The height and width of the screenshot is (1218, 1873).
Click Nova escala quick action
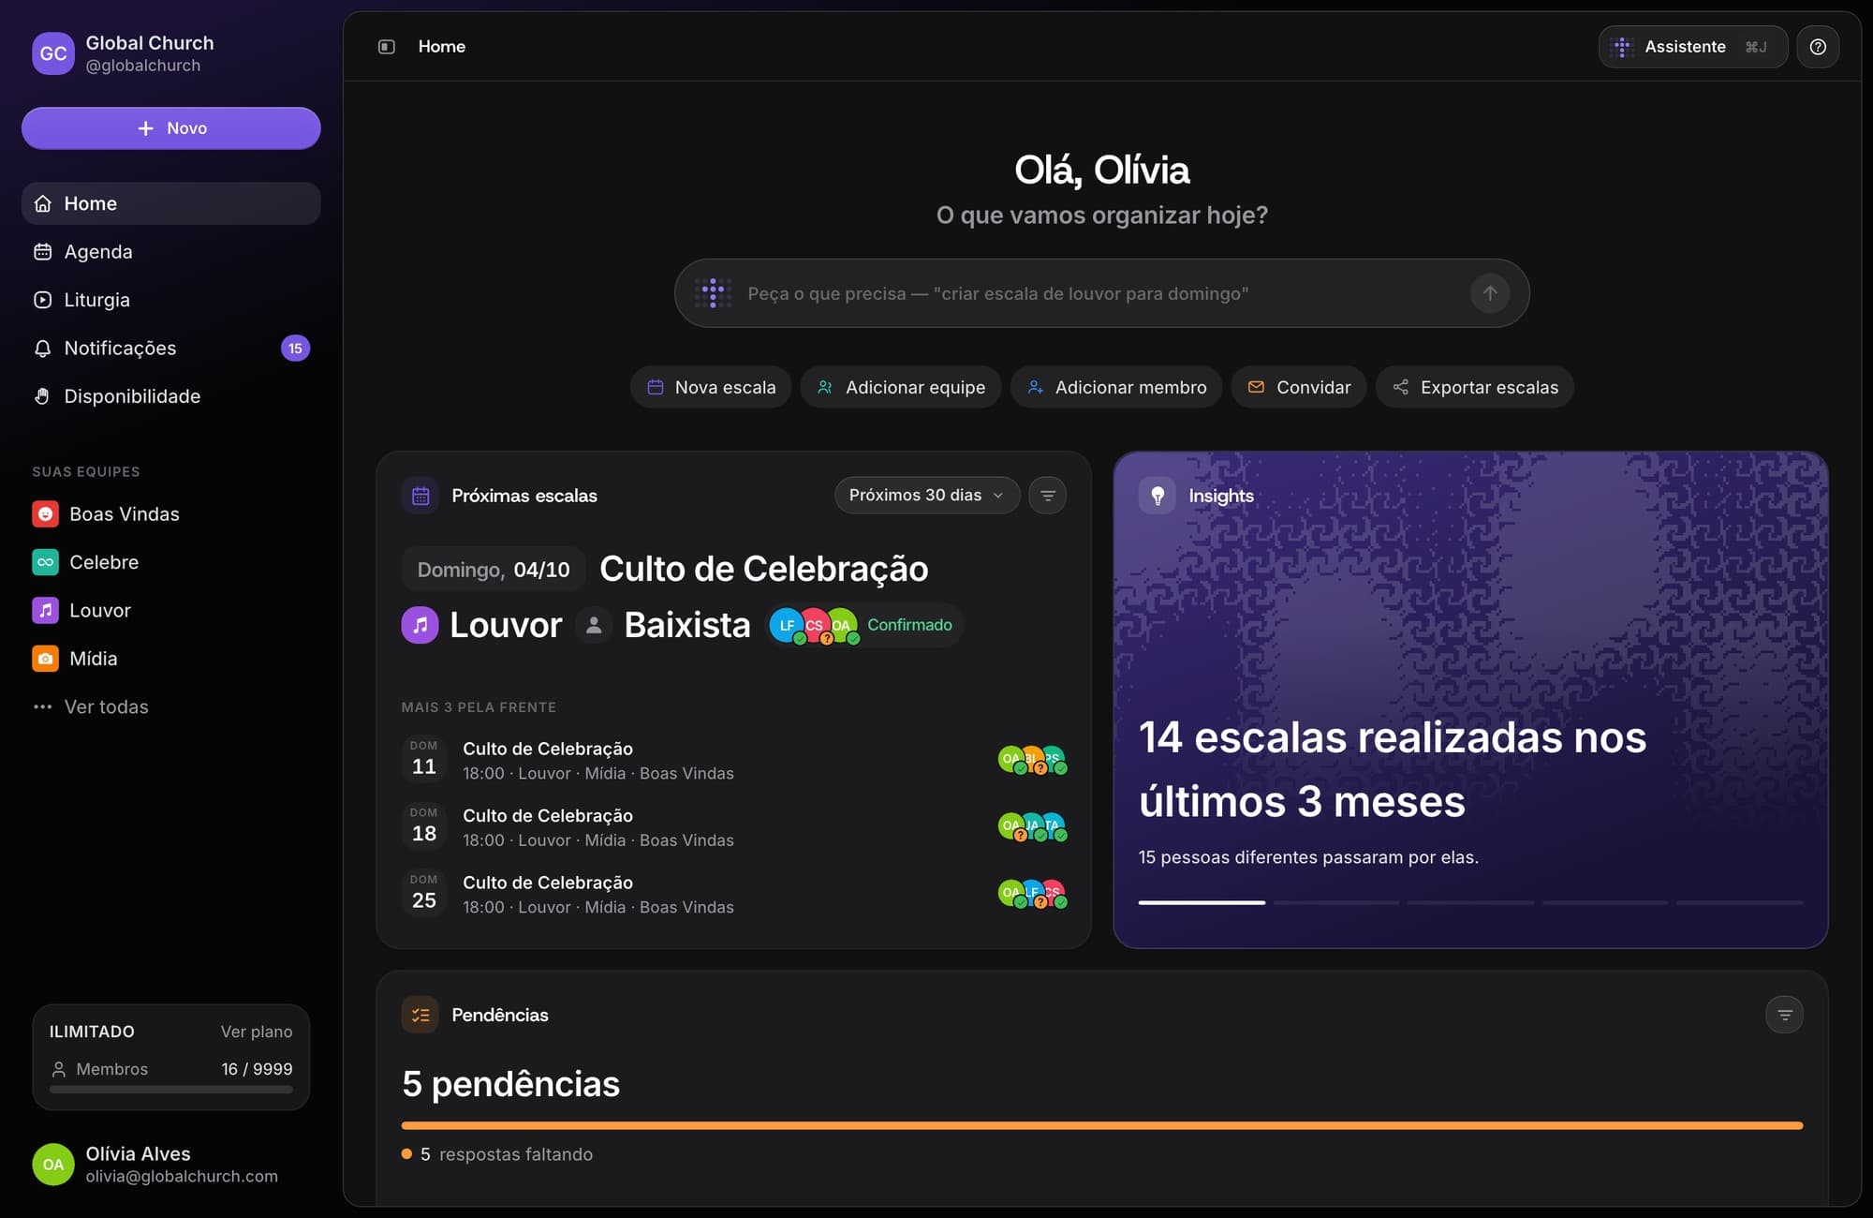[x=711, y=387]
